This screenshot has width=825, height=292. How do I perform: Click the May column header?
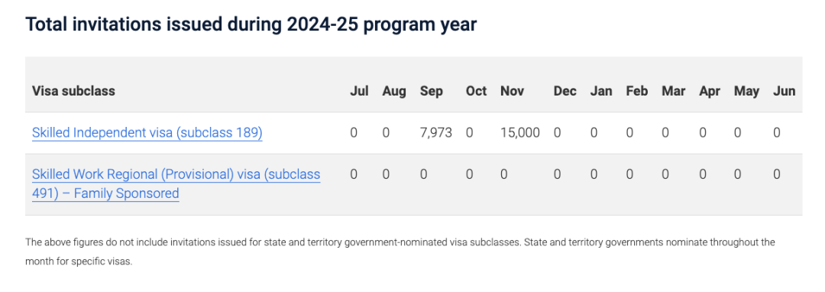pos(746,92)
